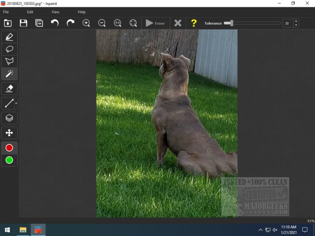Switch to green donor color
Screen dimensions: 315x236
pos(9,160)
